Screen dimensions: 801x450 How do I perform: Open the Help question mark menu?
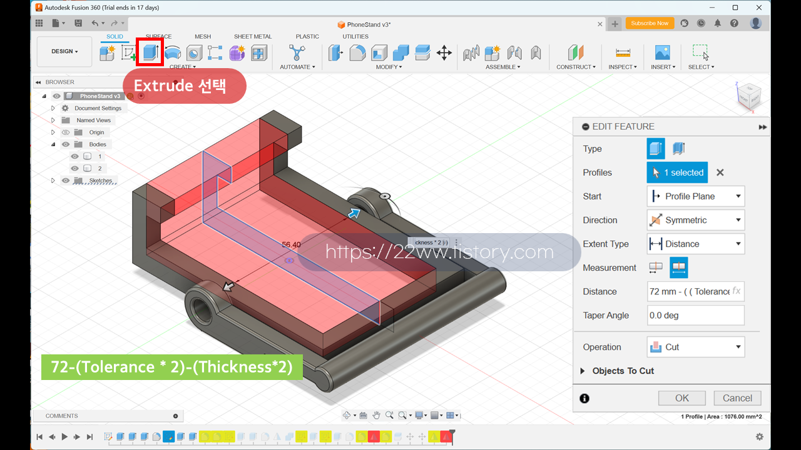(x=734, y=23)
